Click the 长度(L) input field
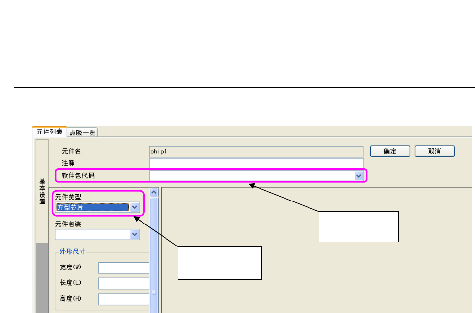The height and width of the screenshot is (313, 475). [124, 283]
